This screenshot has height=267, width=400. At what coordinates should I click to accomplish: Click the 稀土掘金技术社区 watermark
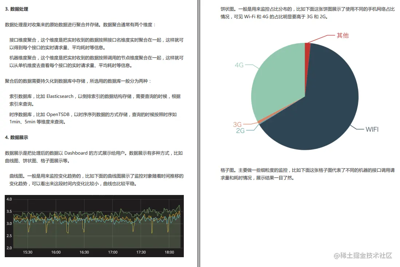[x=363, y=255]
